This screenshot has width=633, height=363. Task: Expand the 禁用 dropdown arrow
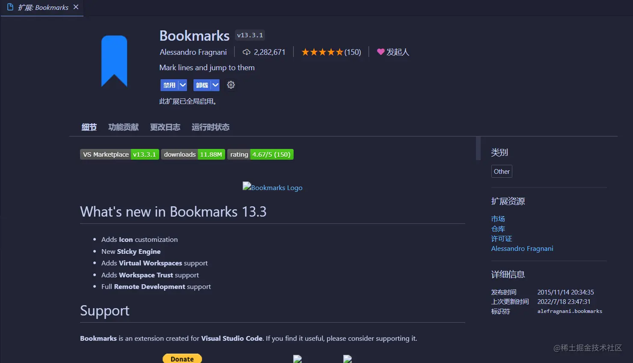183,85
